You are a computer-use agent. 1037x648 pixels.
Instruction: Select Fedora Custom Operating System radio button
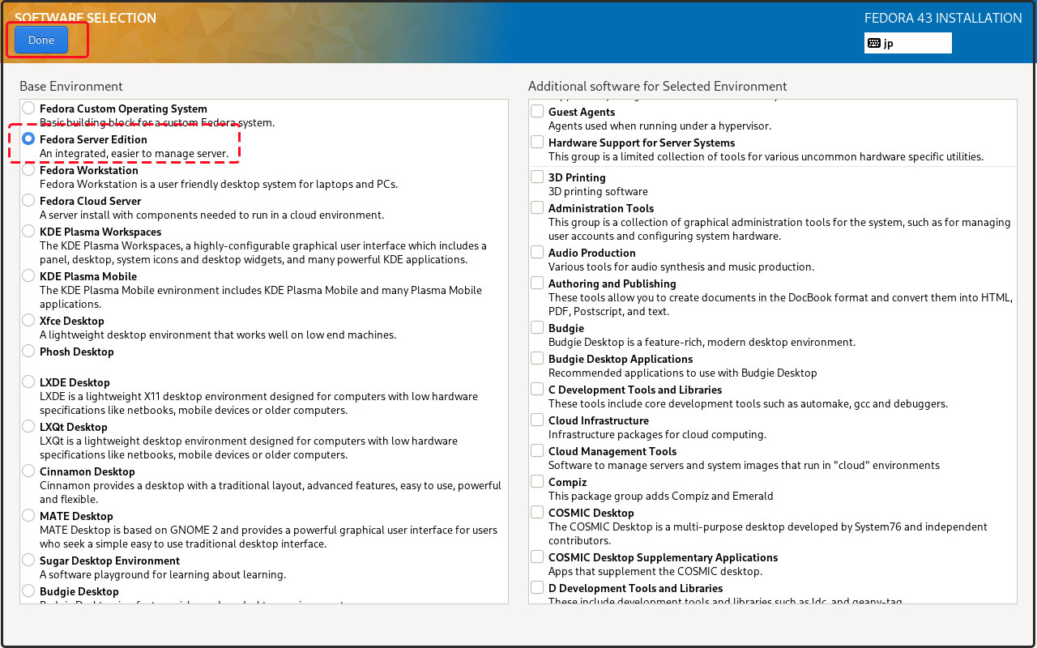29,109
